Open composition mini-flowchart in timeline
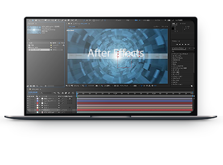 [x=55, y=93]
